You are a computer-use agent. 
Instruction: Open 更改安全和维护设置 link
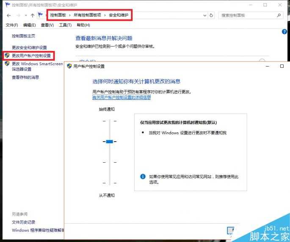29,47
